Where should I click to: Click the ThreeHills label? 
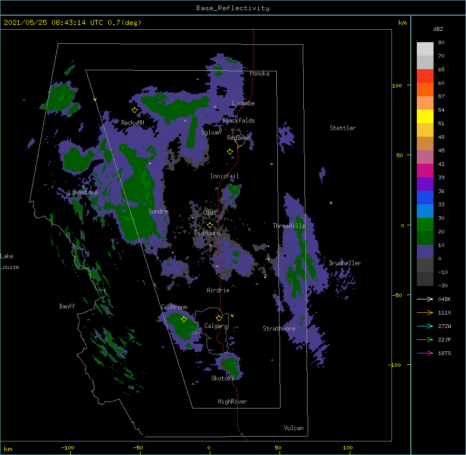tap(289, 226)
